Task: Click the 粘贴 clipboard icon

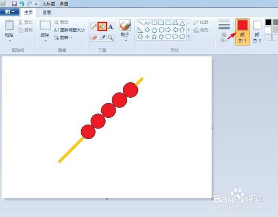Action: (x=9, y=25)
